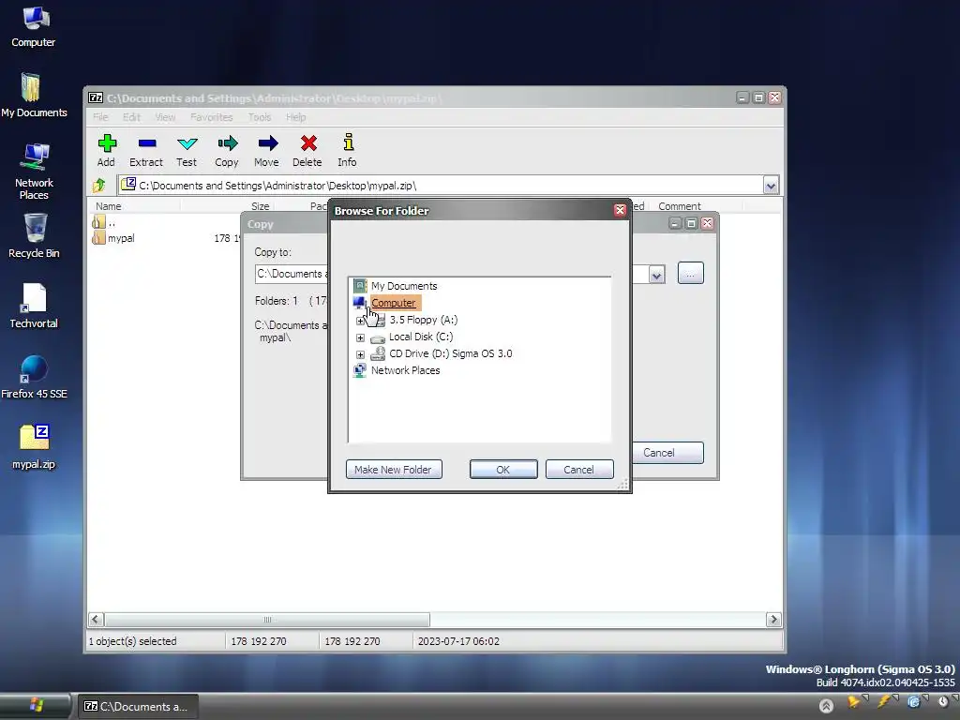Click the scrollbar right arrow

(x=773, y=620)
